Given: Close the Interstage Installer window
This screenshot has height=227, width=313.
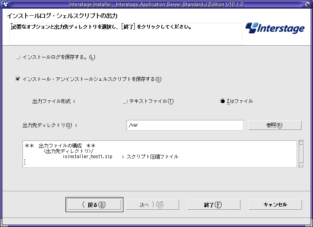Looking at the screenshot, I should [x=307, y=4].
